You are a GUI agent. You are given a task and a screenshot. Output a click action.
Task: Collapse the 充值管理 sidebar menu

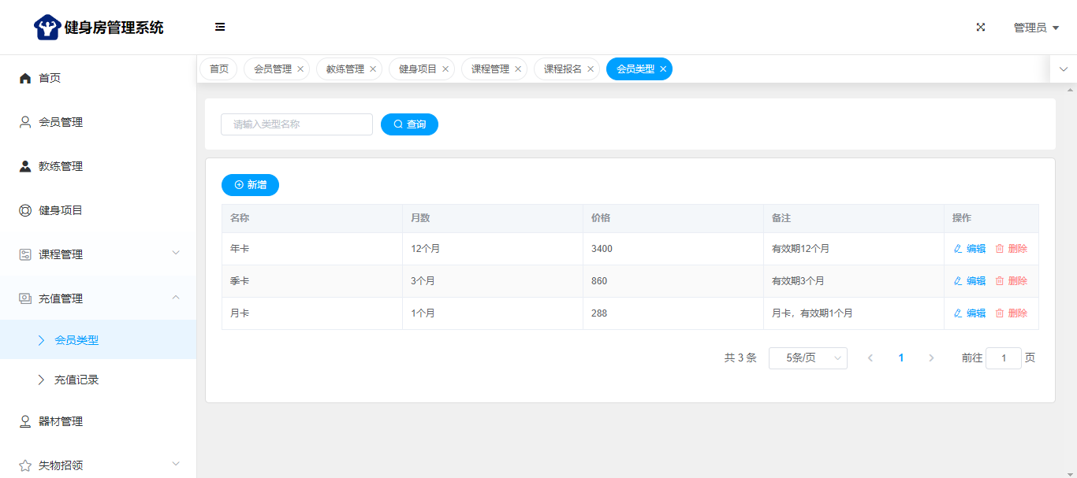[98, 298]
